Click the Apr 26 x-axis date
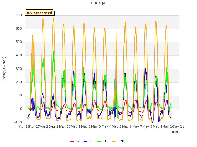This screenshot has width=197, height=147. click(24, 126)
